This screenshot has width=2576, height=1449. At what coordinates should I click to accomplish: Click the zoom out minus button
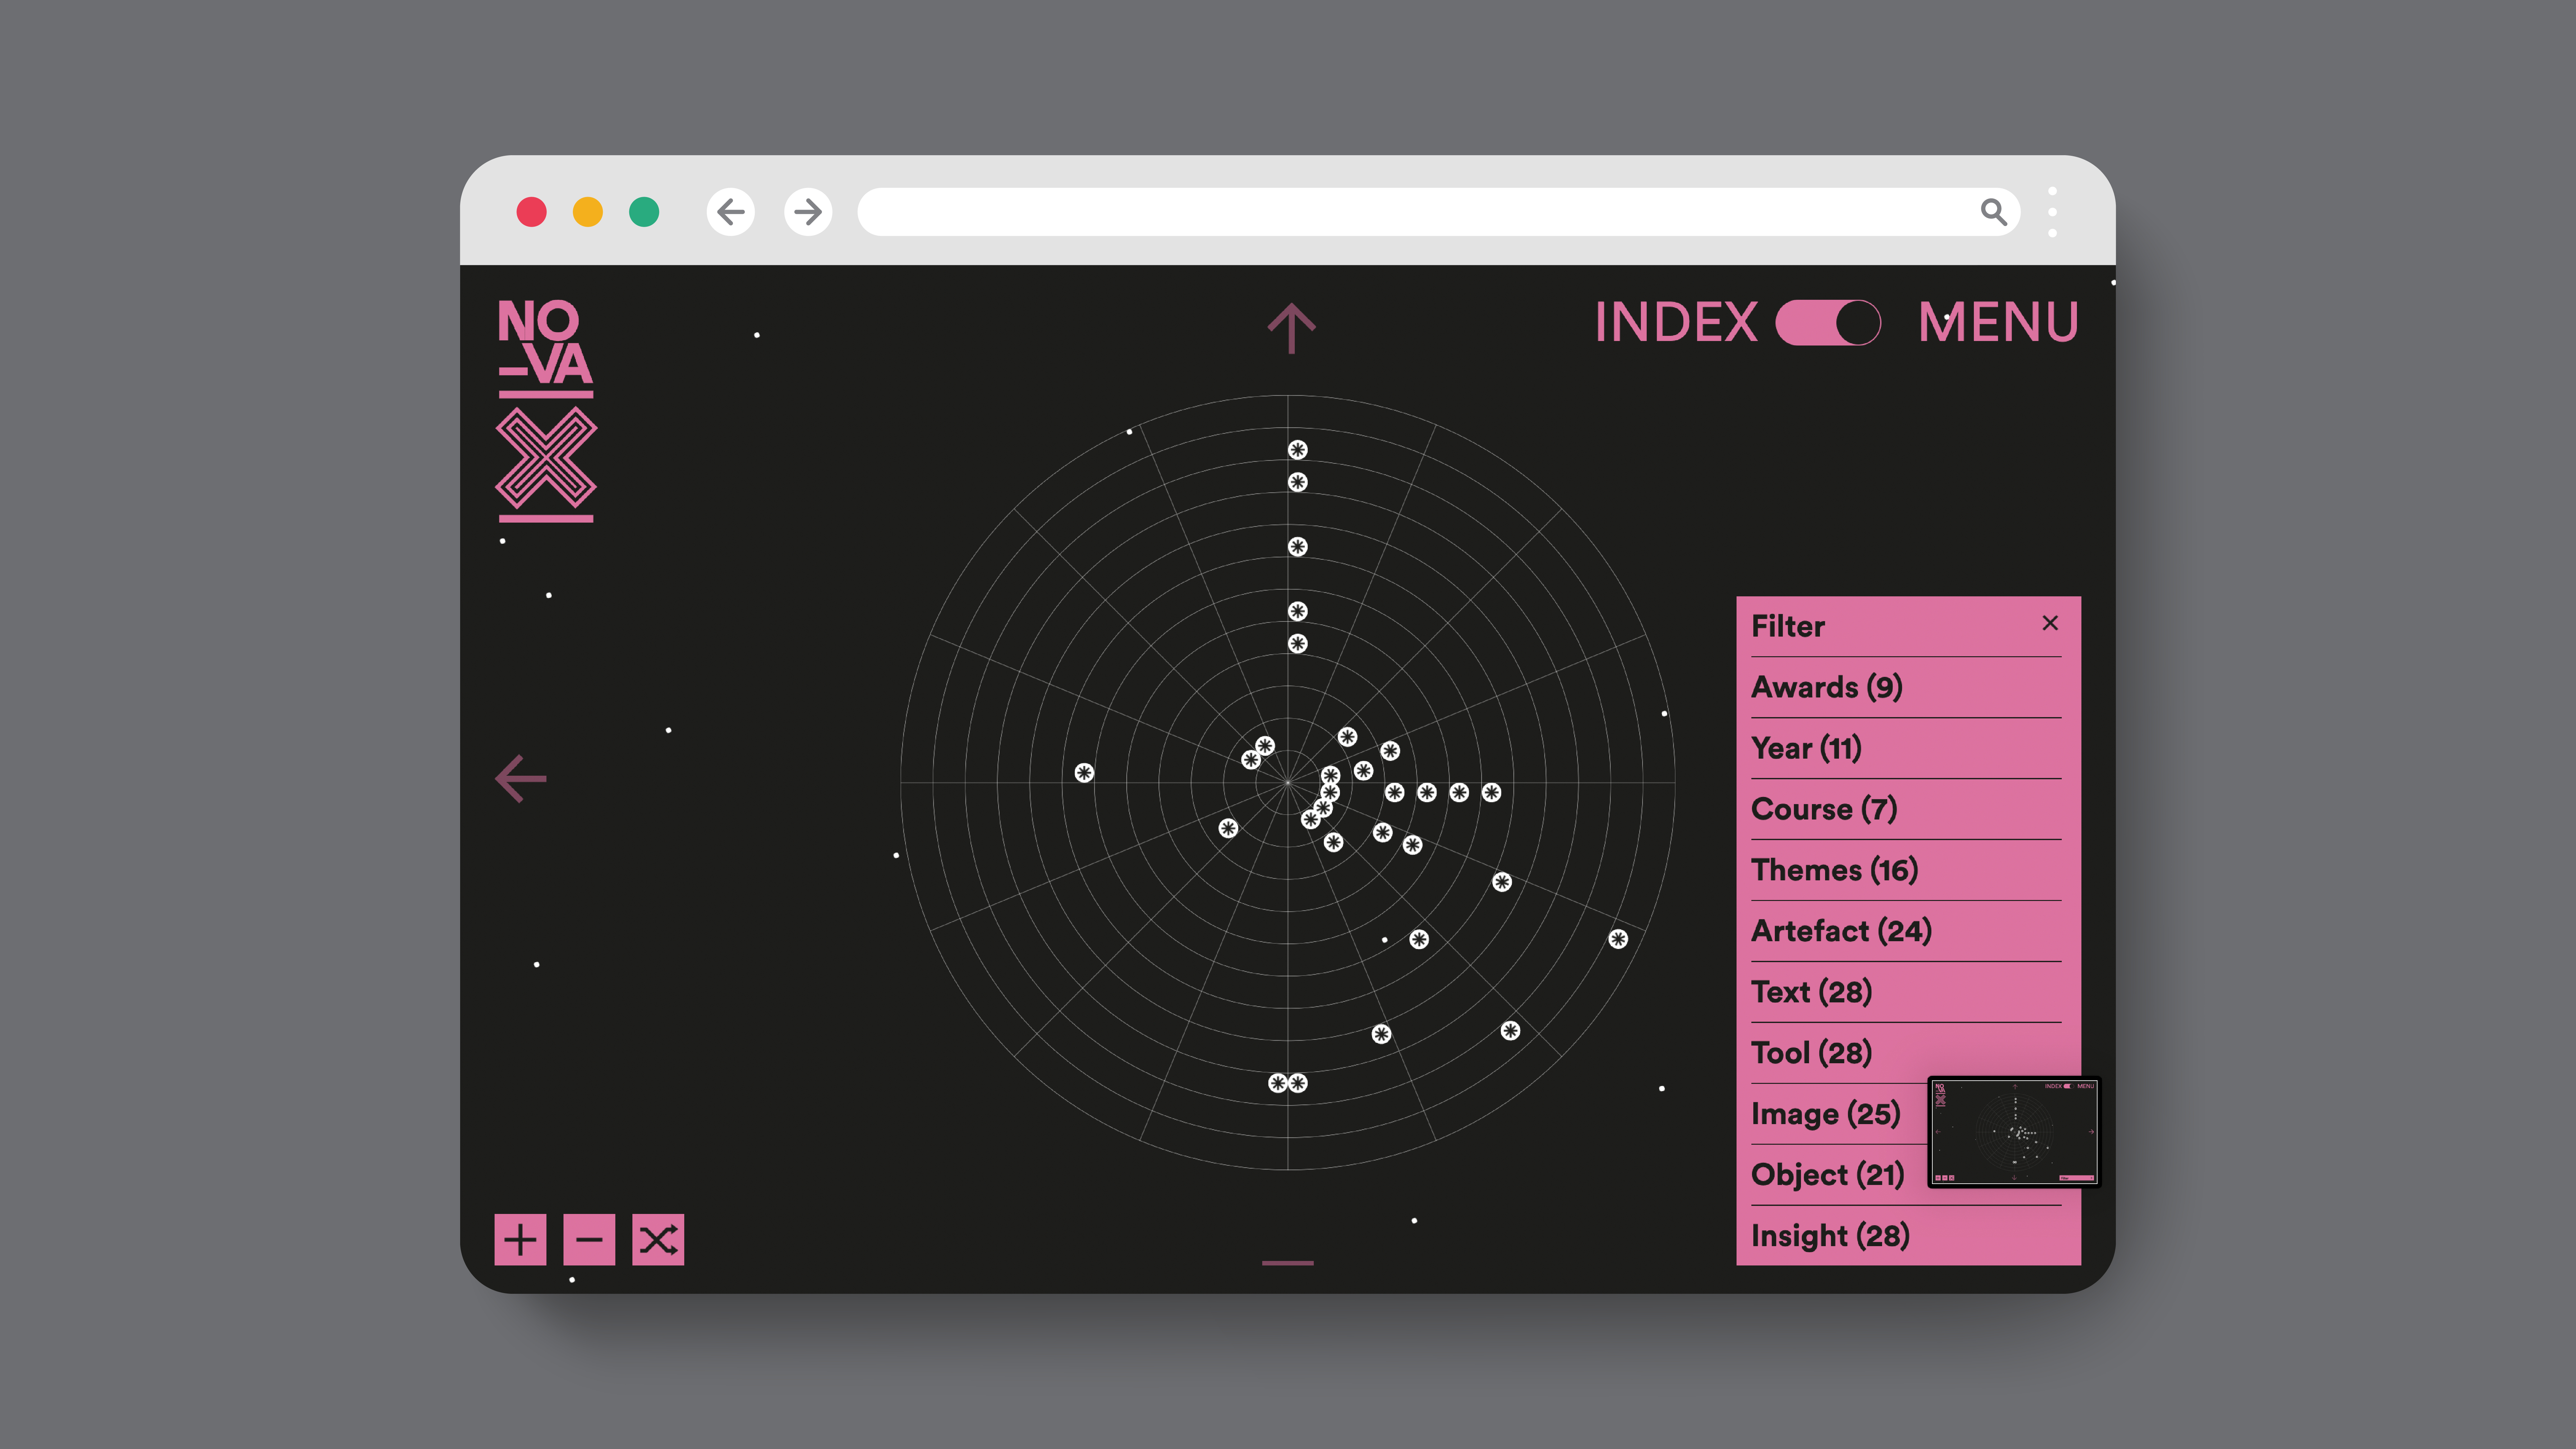tap(589, 1240)
